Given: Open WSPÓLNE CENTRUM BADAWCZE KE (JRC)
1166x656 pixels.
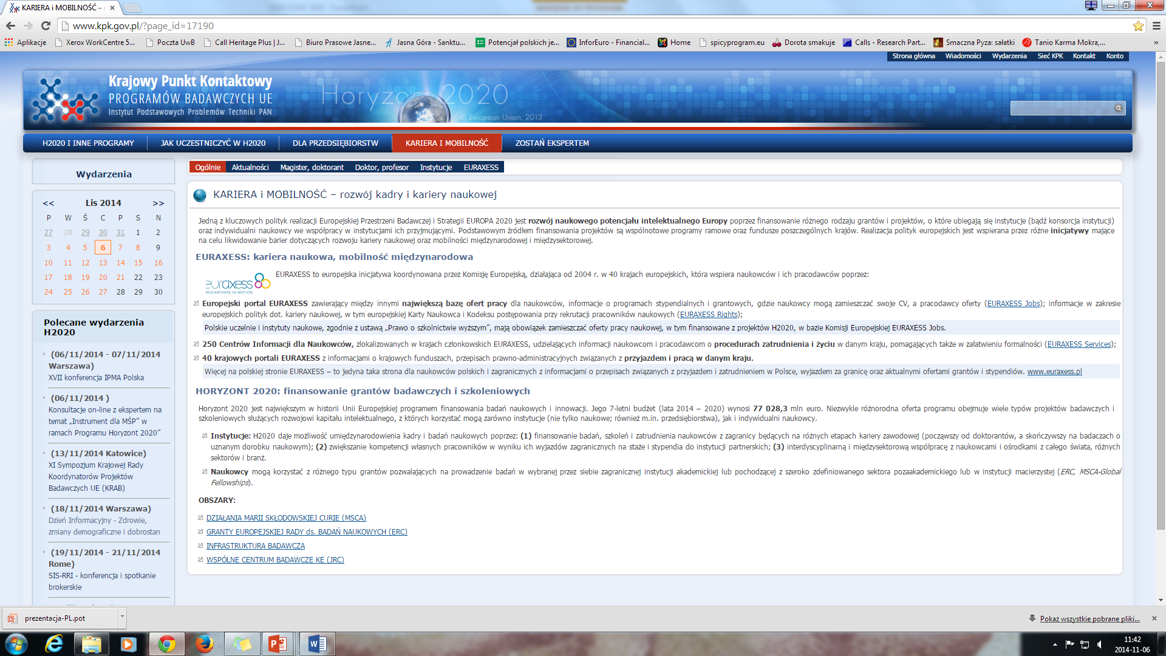Looking at the screenshot, I should 275,560.
